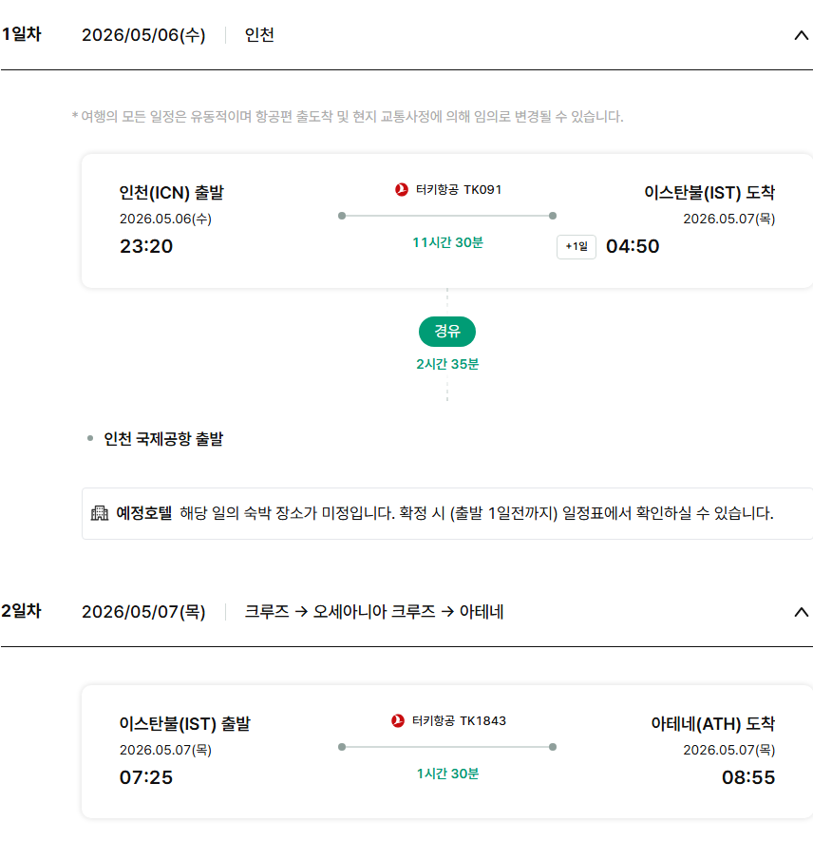
Task: Click the hotel building icon
Action: click(x=100, y=513)
